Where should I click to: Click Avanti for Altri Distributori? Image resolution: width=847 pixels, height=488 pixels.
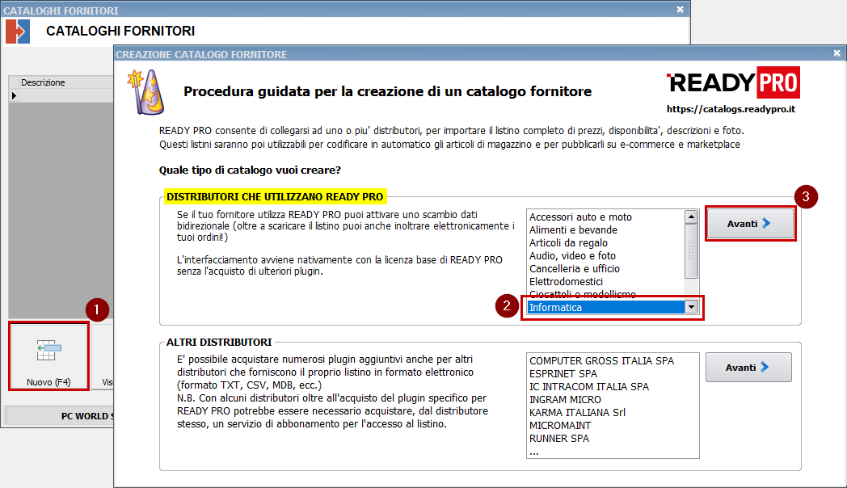[748, 368]
